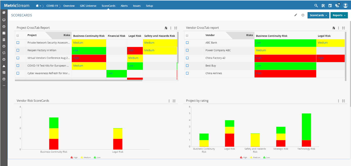The width and height of the screenshot is (351, 166).
Task: Open Medium Legal Risk rating for Virtual Vendors Conference
Action: 133,58
